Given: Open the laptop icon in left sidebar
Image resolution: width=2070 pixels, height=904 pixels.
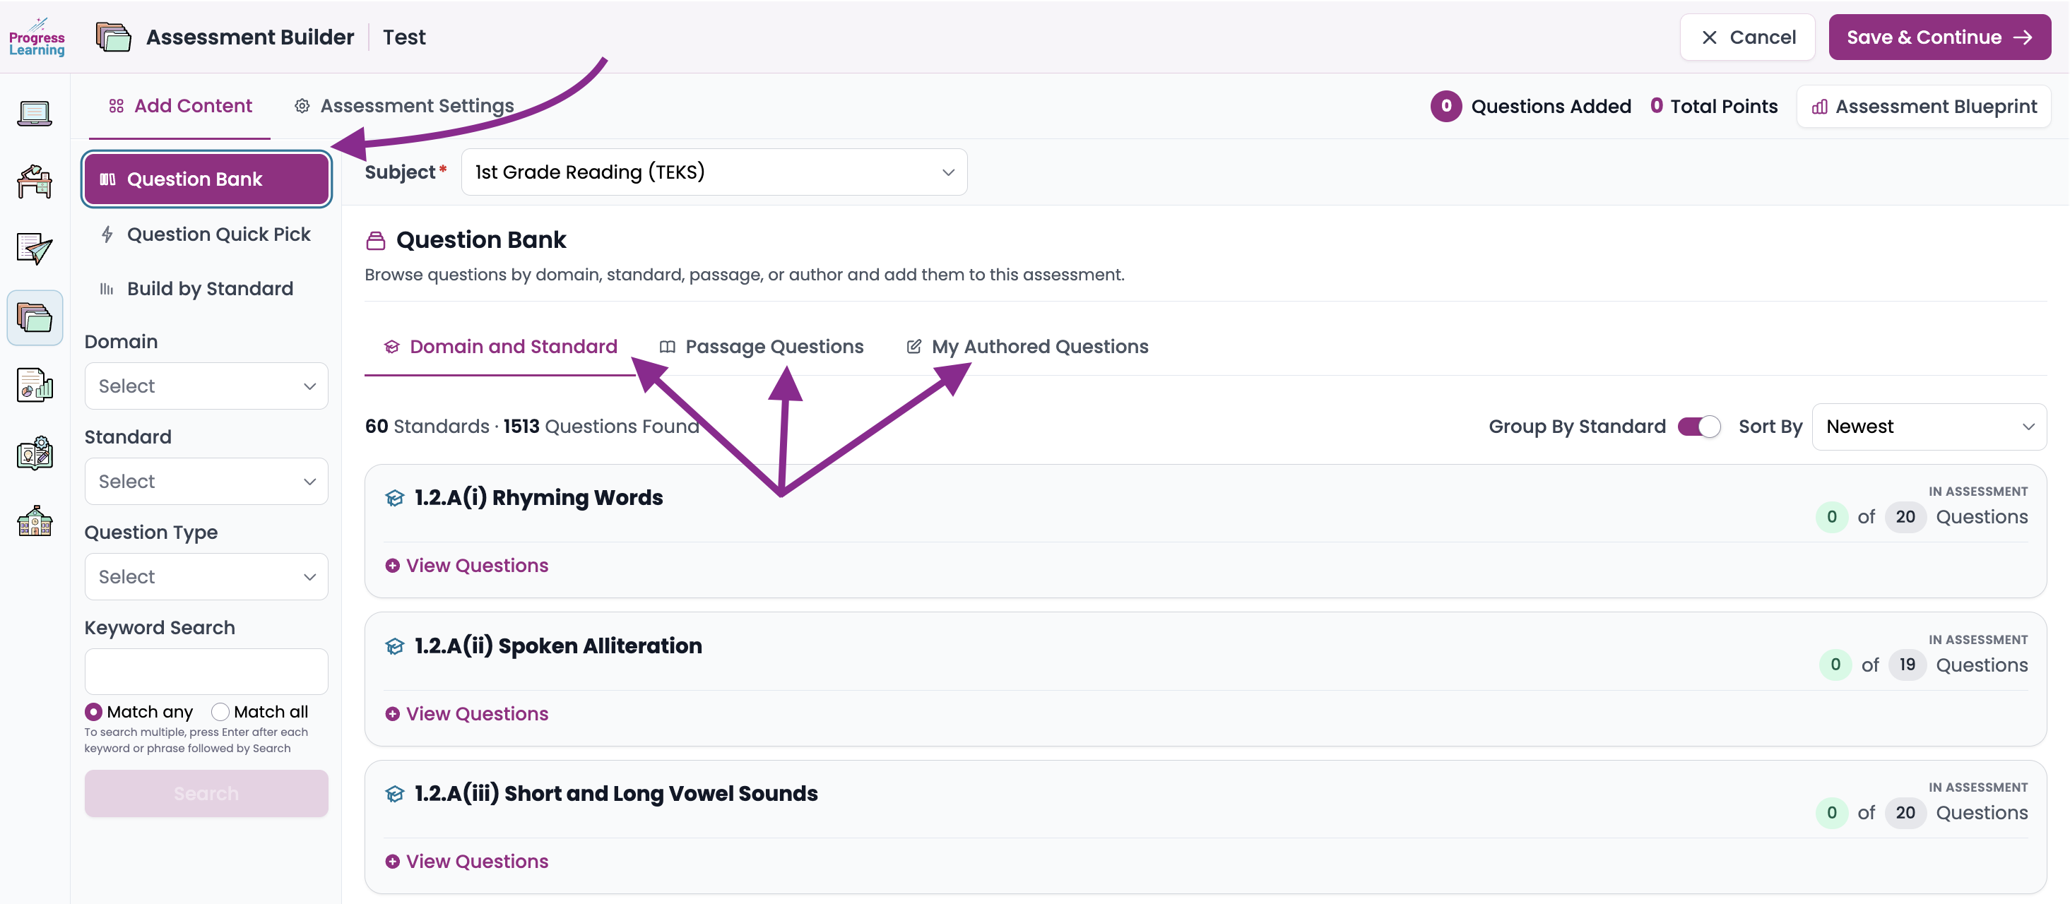Looking at the screenshot, I should pyautogui.click(x=35, y=113).
